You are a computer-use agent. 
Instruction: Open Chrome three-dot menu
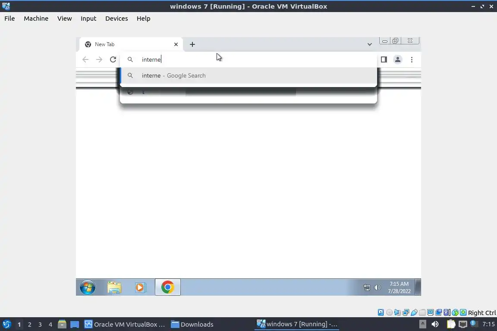tap(412, 59)
